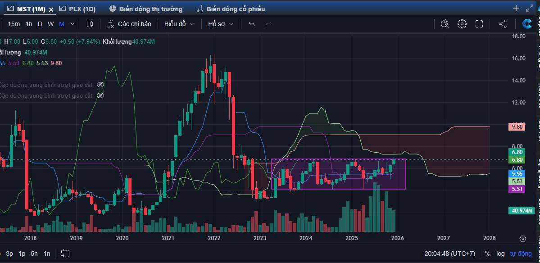Share the chart via the share icon
The width and height of the screenshot is (540, 263).
click(x=503, y=24)
